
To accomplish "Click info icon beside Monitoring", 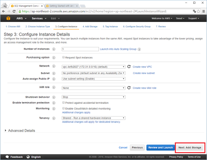I will tap(54, 109).
